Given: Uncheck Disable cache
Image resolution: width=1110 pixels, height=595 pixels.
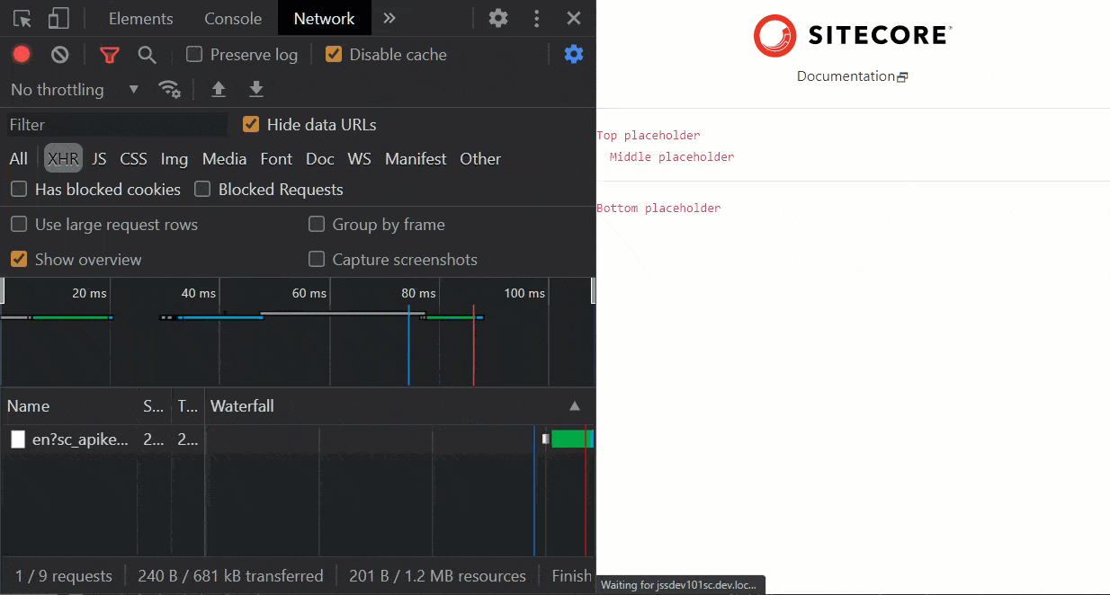Looking at the screenshot, I should (x=334, y=54).
